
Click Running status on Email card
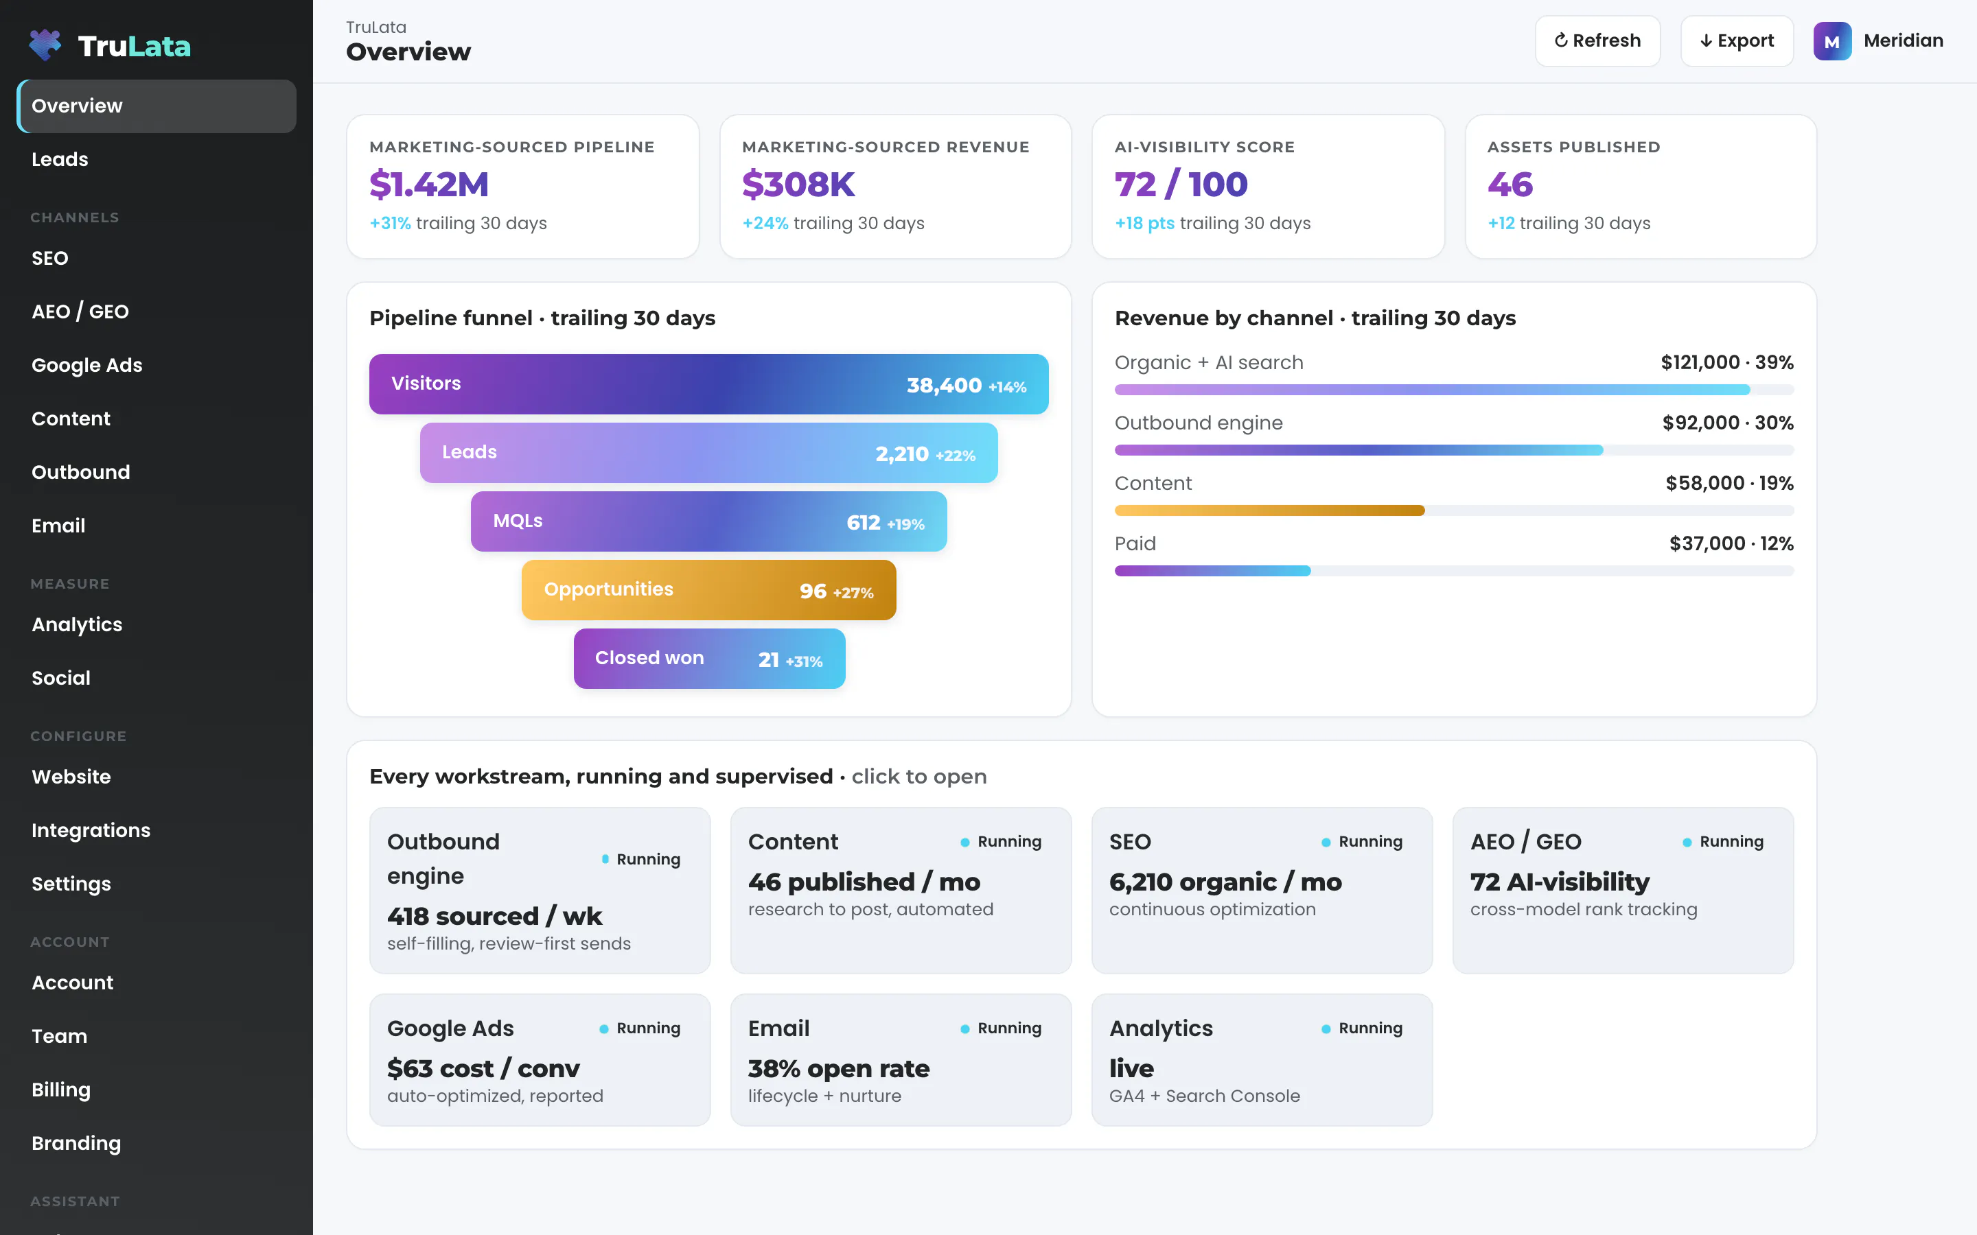1001,1028
